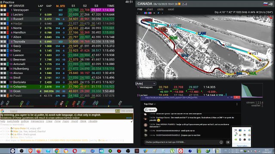The image size is (275, 154).
Task: Open Opera browser from the taskbar
Action: (75, 151)
